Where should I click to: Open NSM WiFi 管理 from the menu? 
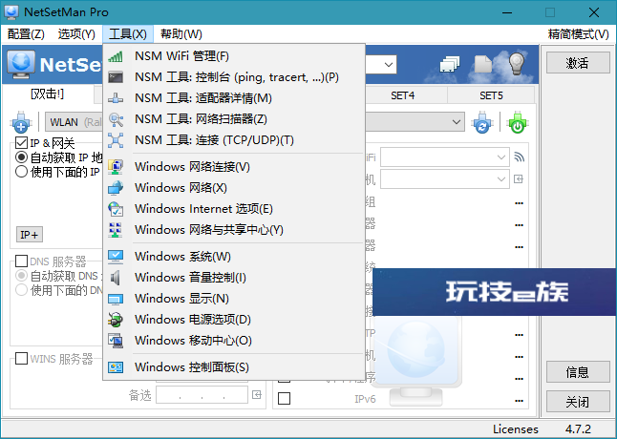tap(234, 56)
